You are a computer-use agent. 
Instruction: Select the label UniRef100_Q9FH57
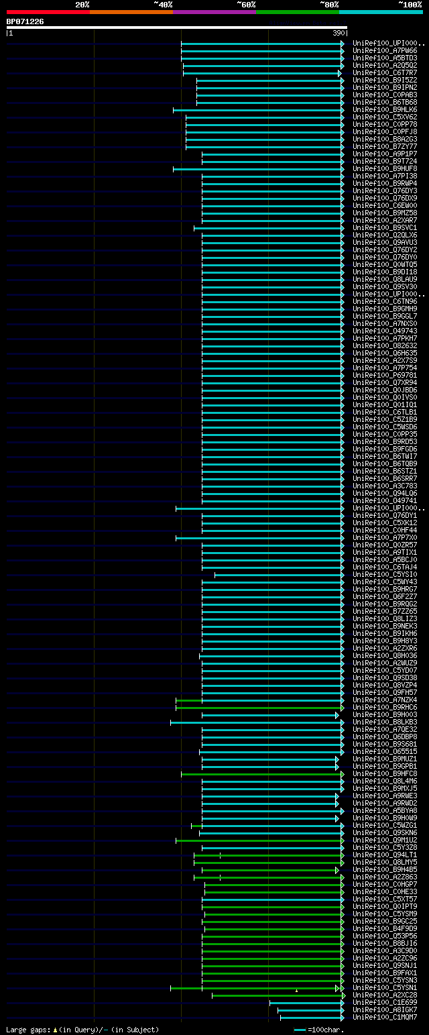tap(385, 693)
